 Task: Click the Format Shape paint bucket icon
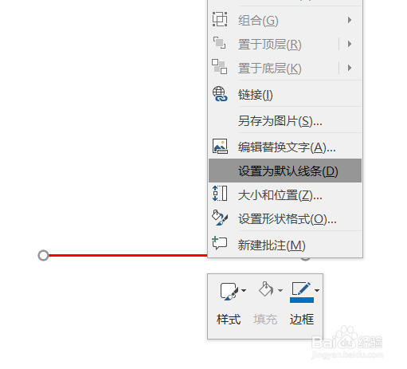pyautogui.click(x=220, y=218)
